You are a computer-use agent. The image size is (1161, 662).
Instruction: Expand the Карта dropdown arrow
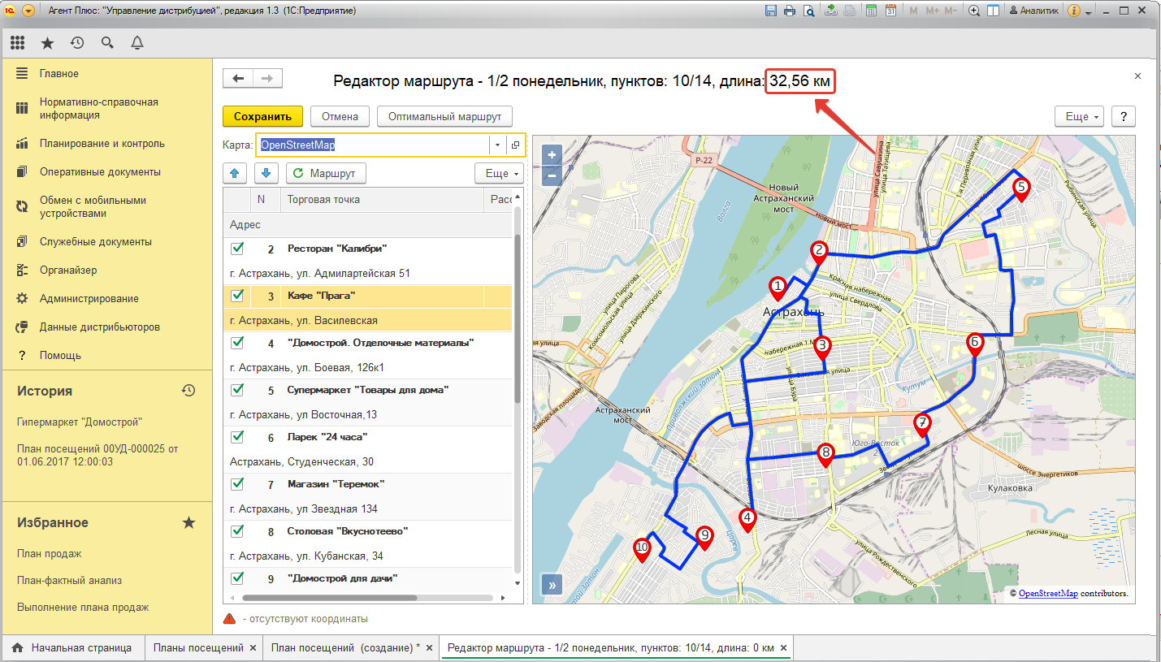(497, 145)
